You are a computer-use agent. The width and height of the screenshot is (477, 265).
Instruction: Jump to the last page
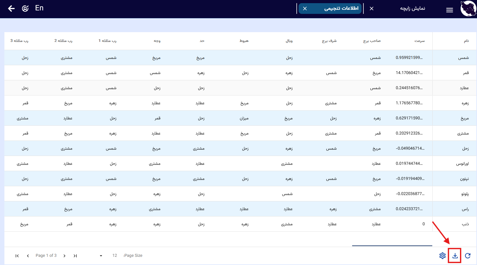coord(75,256)
